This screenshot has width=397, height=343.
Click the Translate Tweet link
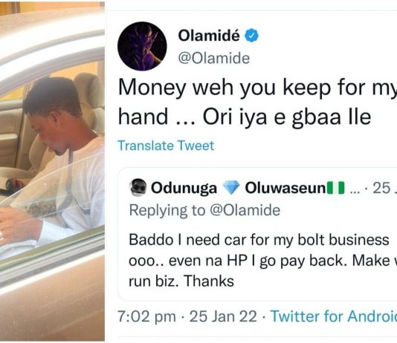point(166,146)
